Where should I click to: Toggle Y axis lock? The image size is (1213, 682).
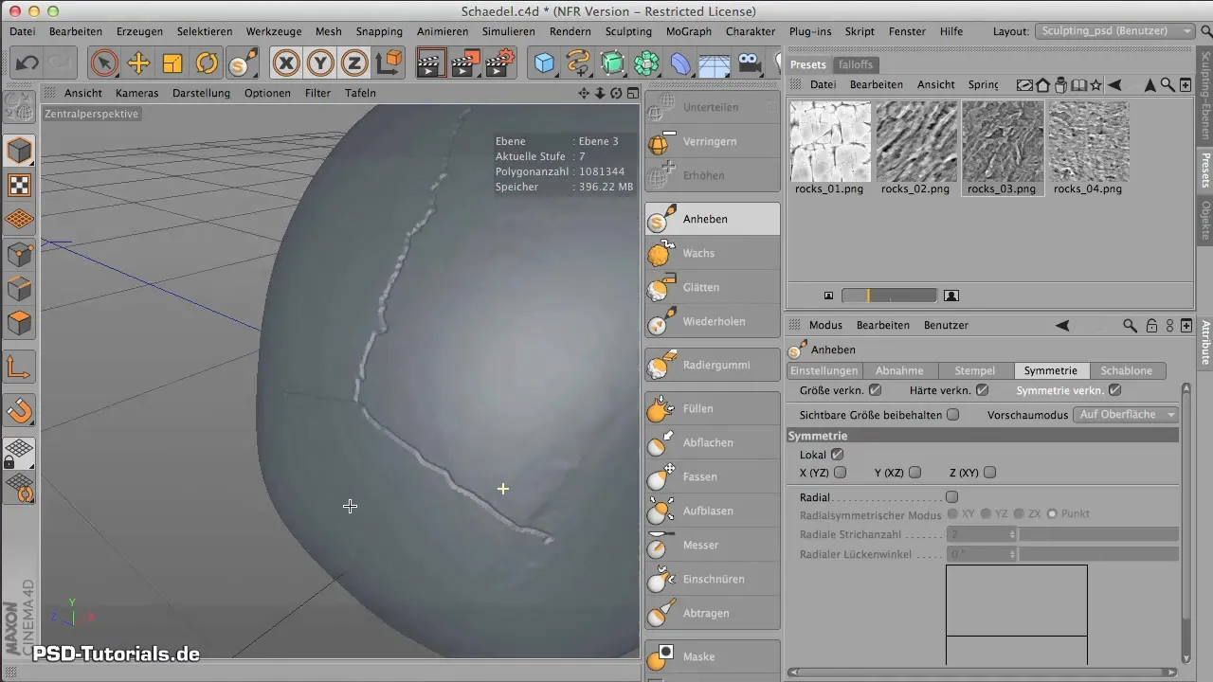pos(320,63)
